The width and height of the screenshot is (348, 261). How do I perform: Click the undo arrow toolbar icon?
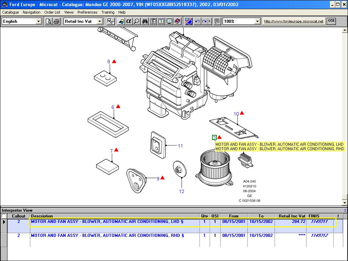[x=197, y=21]
